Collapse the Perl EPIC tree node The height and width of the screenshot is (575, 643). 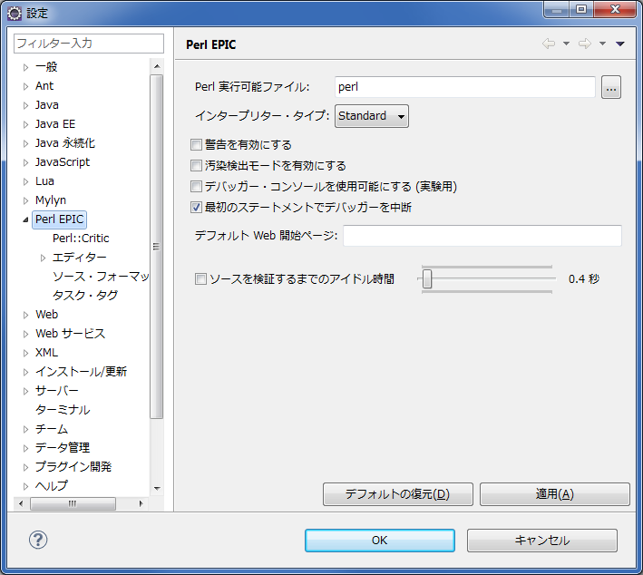click(25, 219)
